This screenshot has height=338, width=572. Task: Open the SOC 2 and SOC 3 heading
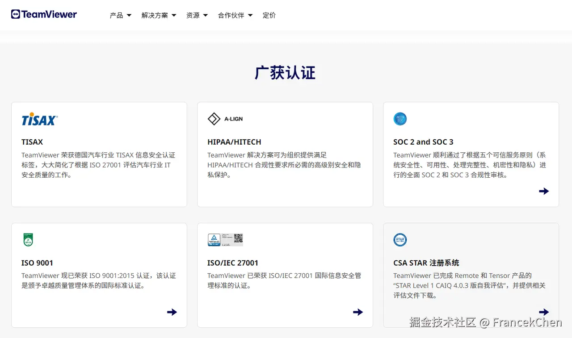(x=423, y=142)
